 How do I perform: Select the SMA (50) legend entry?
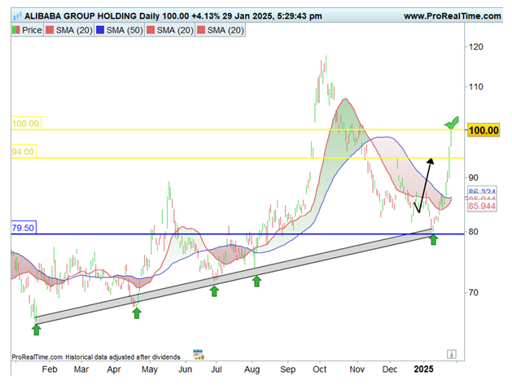click(119, 30)
